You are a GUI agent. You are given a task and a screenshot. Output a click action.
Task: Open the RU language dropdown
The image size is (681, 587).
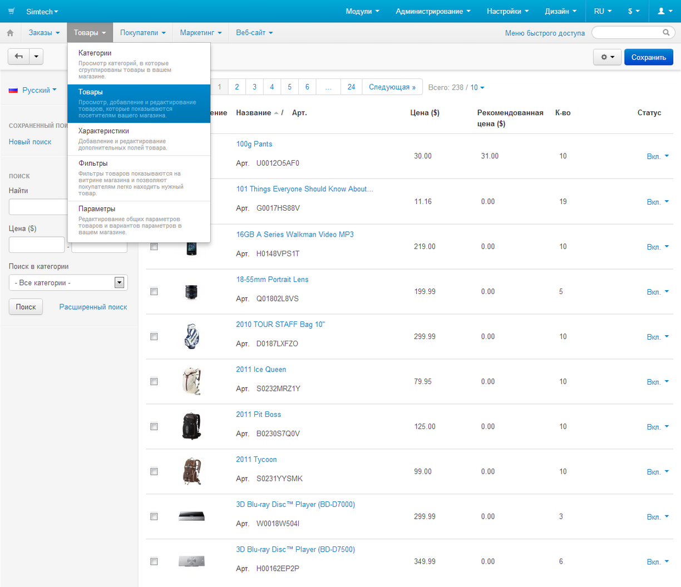[x=603, y=11]
